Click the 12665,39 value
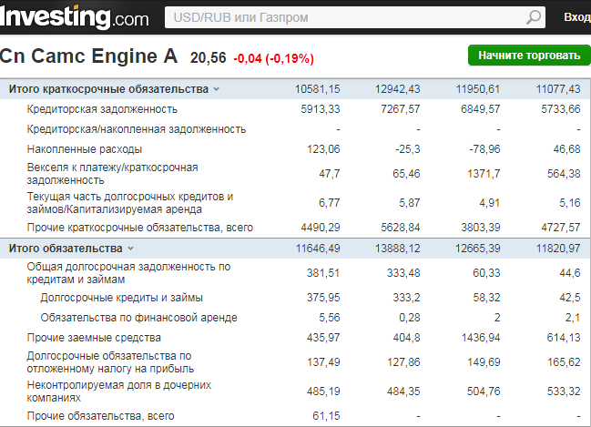The image size is (591, 427). pos(477,249)
